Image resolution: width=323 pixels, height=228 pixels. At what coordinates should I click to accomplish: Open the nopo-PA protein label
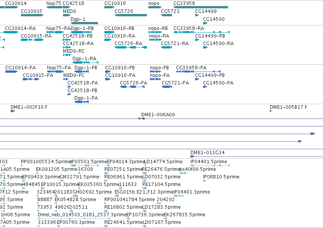[160, 75]
